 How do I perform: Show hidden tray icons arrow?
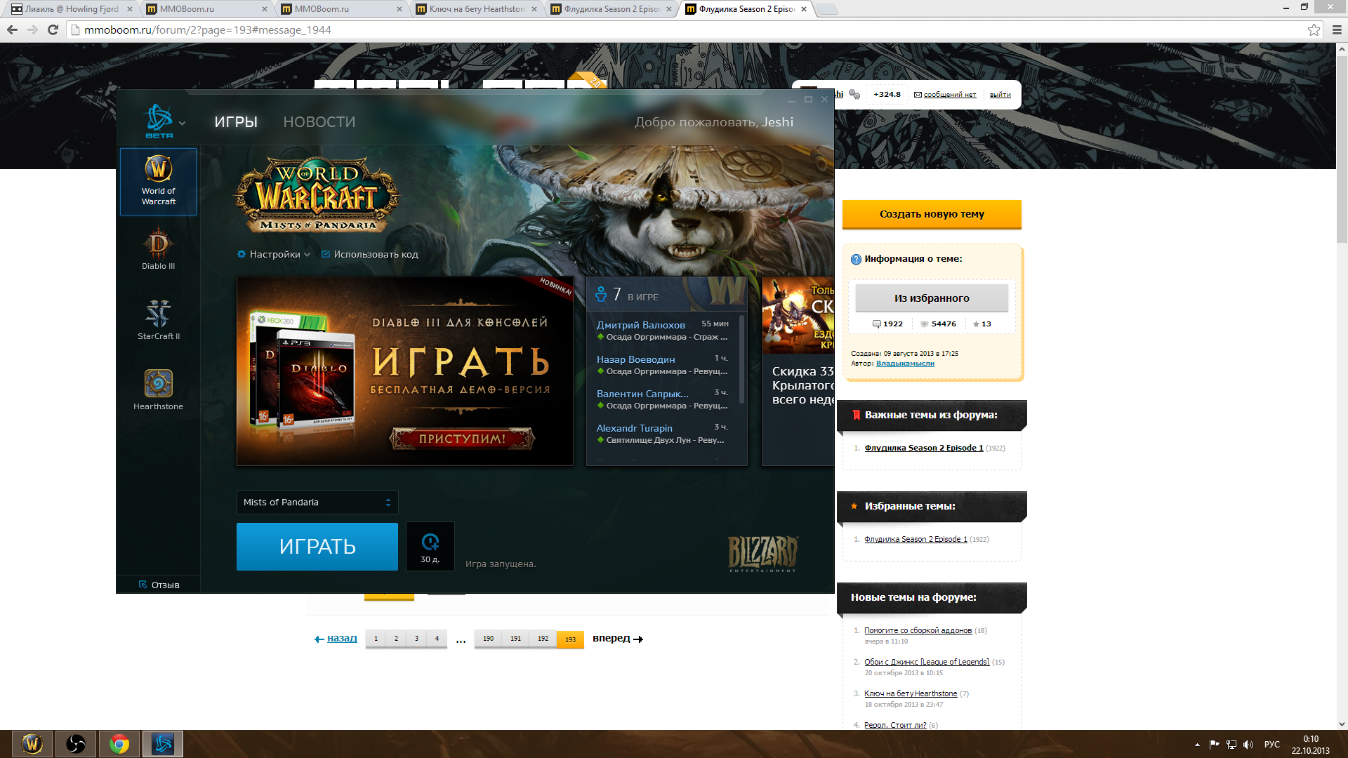click(1197, 745)
